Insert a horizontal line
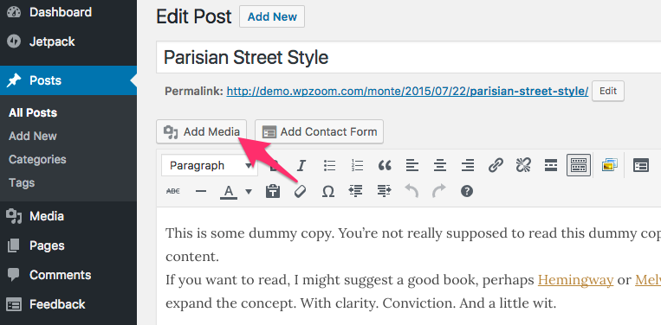The height and width of the screenshot is (325, 661). point(201,191)
